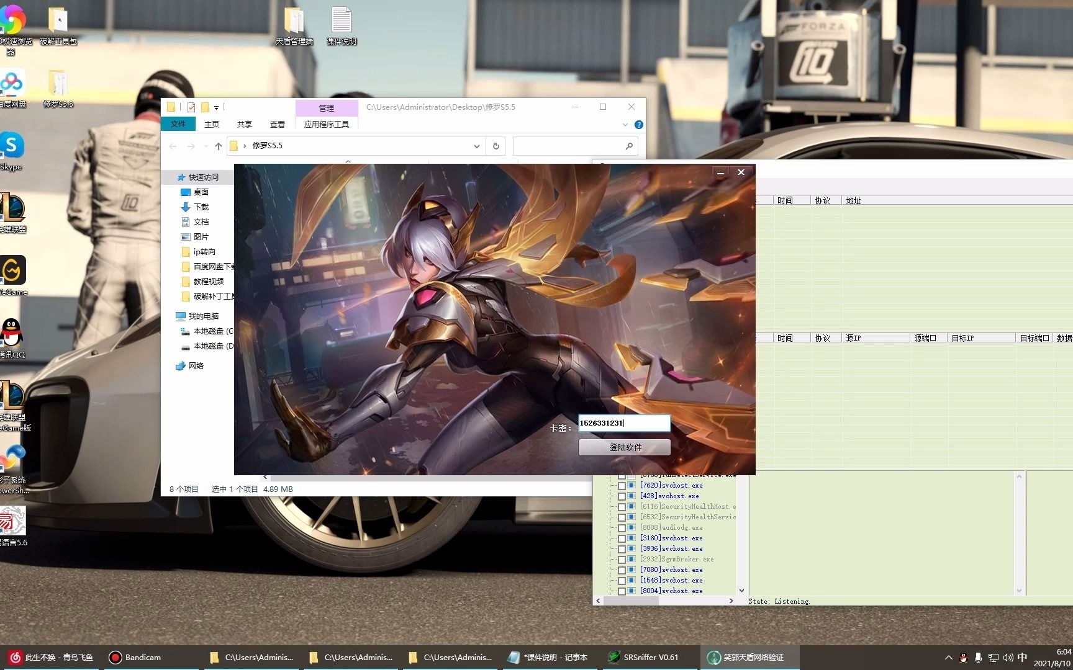1073x670 pixels.
Task: Click the Explorer back arrow
Action: pos(173,146)
